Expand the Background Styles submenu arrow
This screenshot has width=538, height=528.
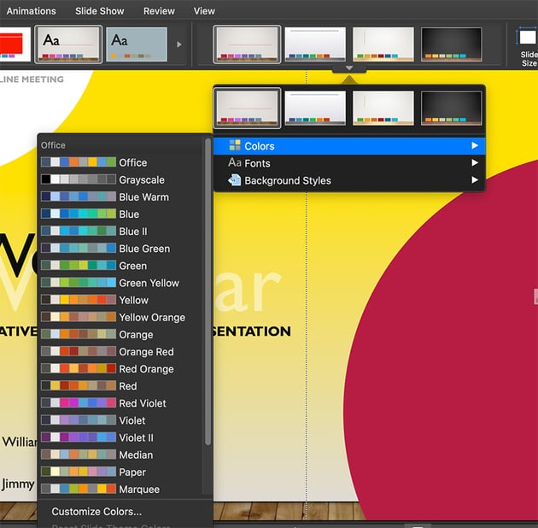475,180
